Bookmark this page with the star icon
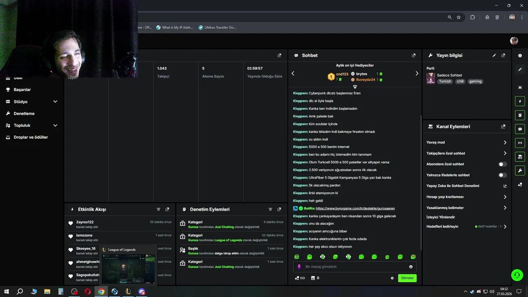The image size is (528, 297). tap(459, 17)
